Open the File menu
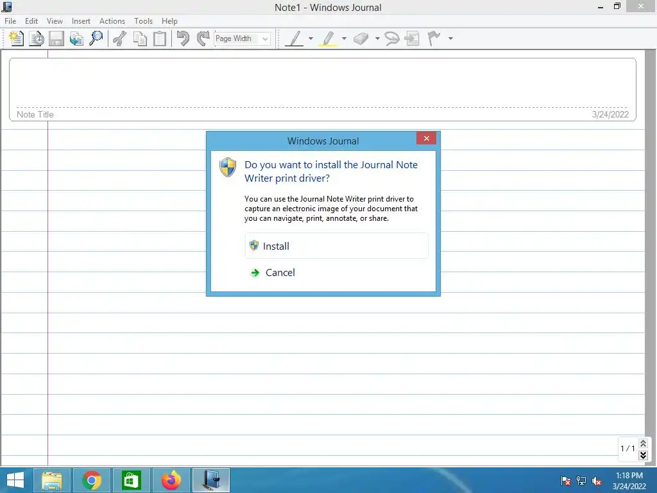 pos(10,21)
